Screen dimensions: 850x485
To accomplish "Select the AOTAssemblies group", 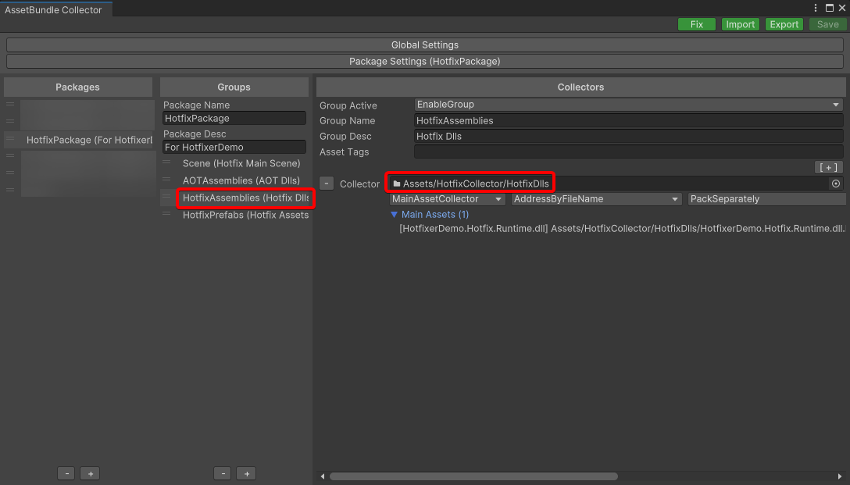I will coord(241,180).
